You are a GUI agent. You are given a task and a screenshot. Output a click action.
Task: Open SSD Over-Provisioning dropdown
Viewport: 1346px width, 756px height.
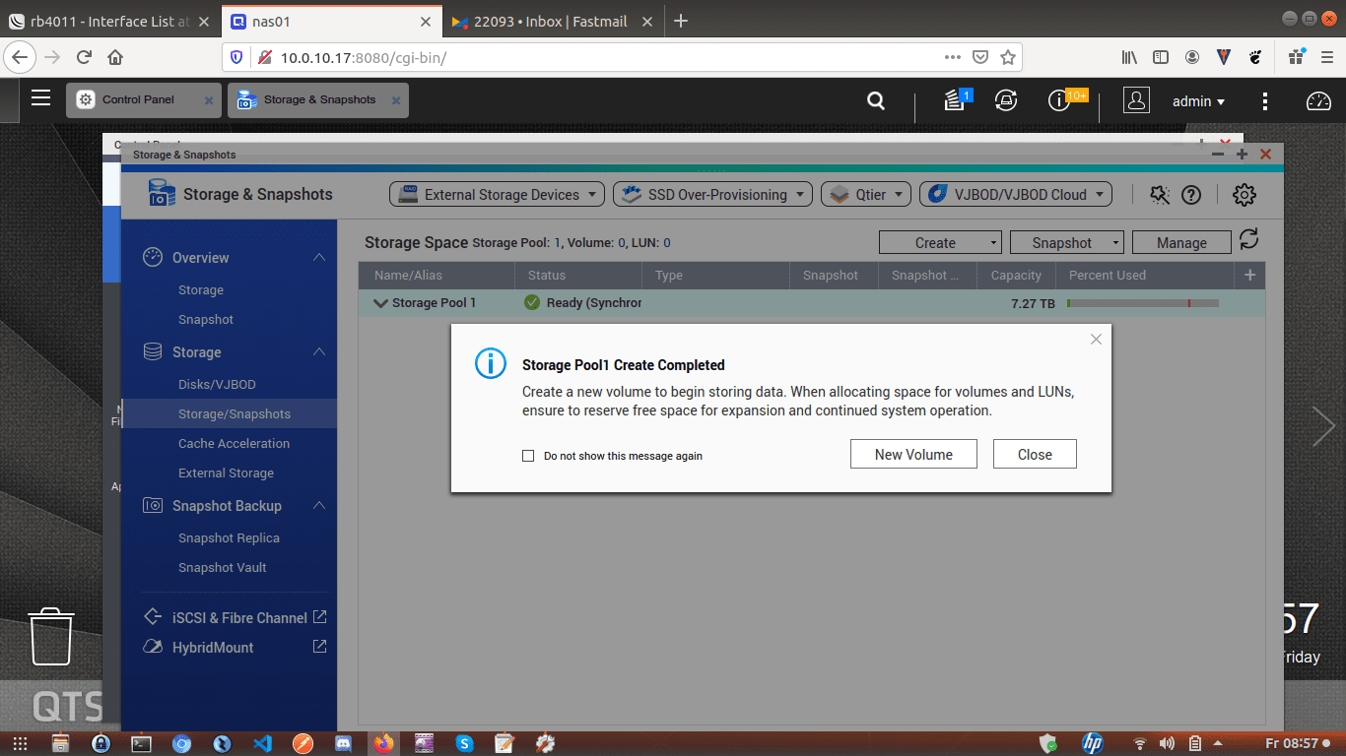click(x=712, y=195)
